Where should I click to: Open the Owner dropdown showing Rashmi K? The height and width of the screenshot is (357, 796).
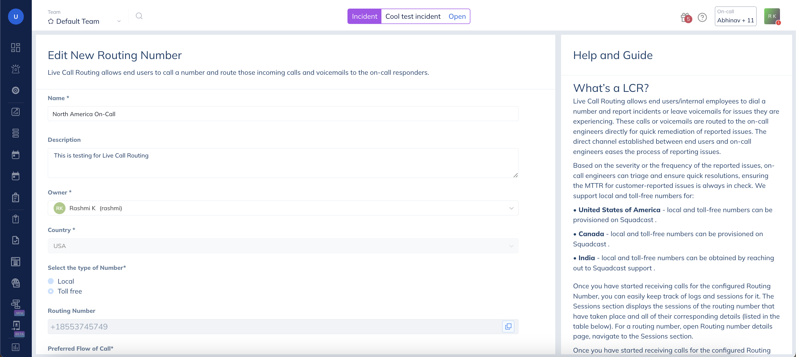tap(283, 208)
